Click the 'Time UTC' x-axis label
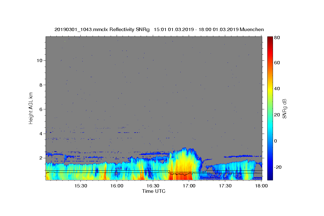The image size is (324, 216). (x=154, y=191)
